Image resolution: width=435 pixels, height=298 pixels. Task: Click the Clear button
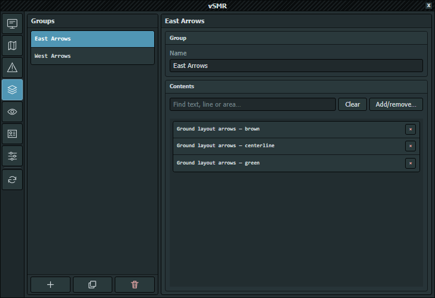click(353, 104)
